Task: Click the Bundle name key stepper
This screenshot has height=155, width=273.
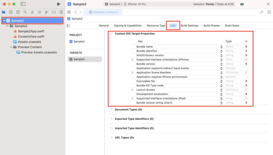Action: 221,47
